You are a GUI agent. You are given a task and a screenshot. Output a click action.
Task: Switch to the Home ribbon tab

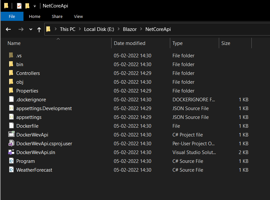[x=35, y=16]
